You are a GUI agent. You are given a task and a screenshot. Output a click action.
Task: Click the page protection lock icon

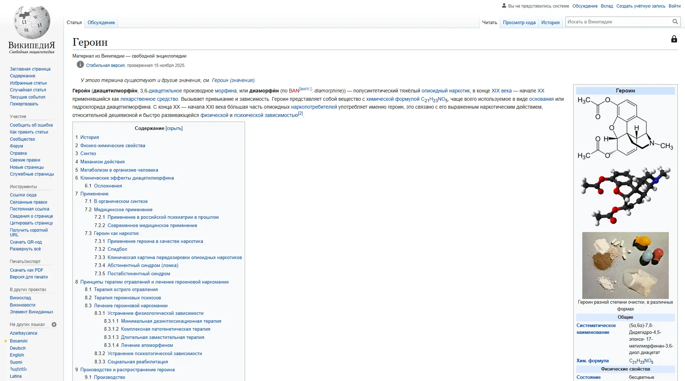pyautogui.click(x=674, y=39)
